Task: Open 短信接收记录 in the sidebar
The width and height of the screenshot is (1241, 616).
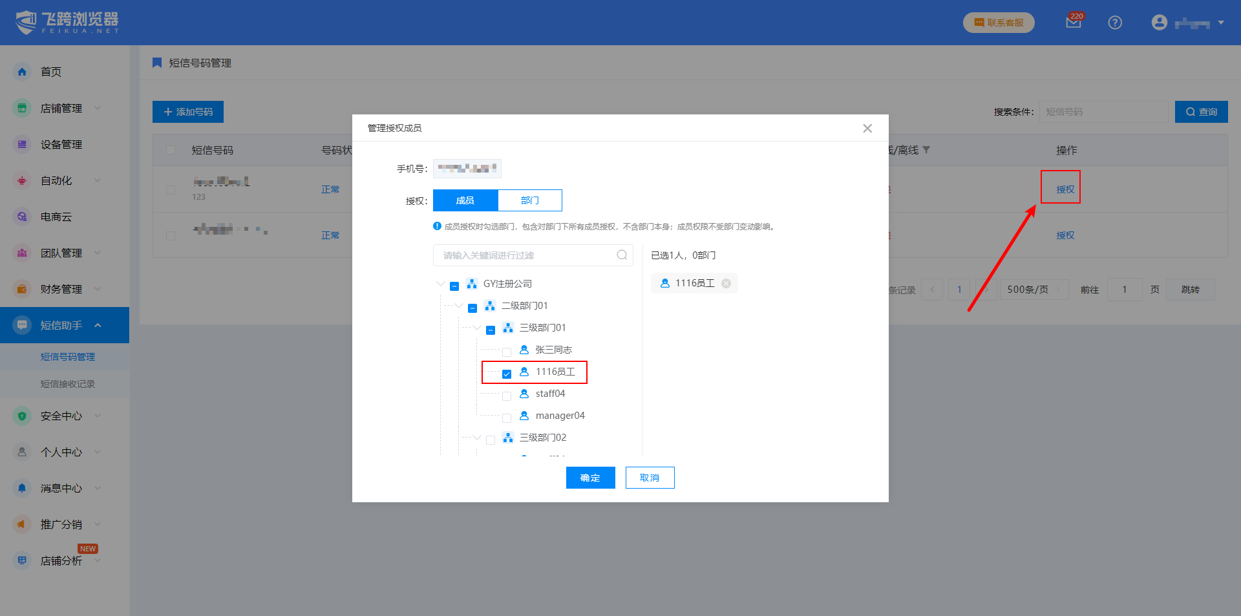Action: point(68,384)
